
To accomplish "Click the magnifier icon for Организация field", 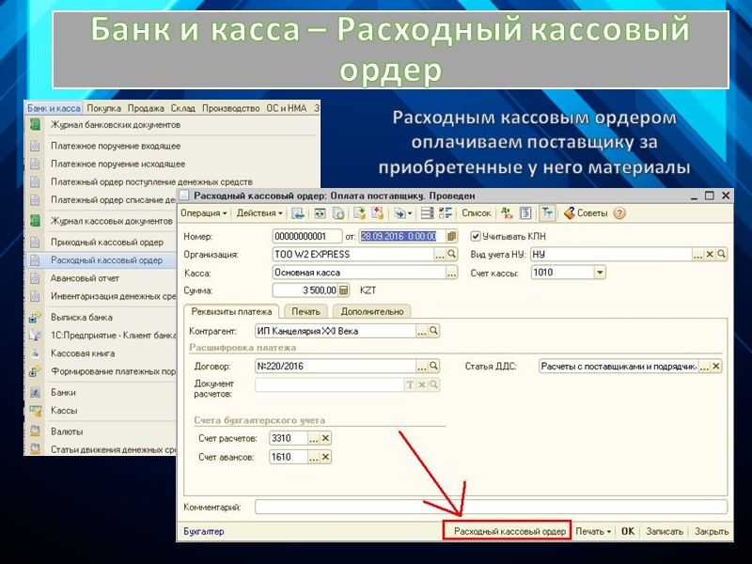I will [452, 254].
